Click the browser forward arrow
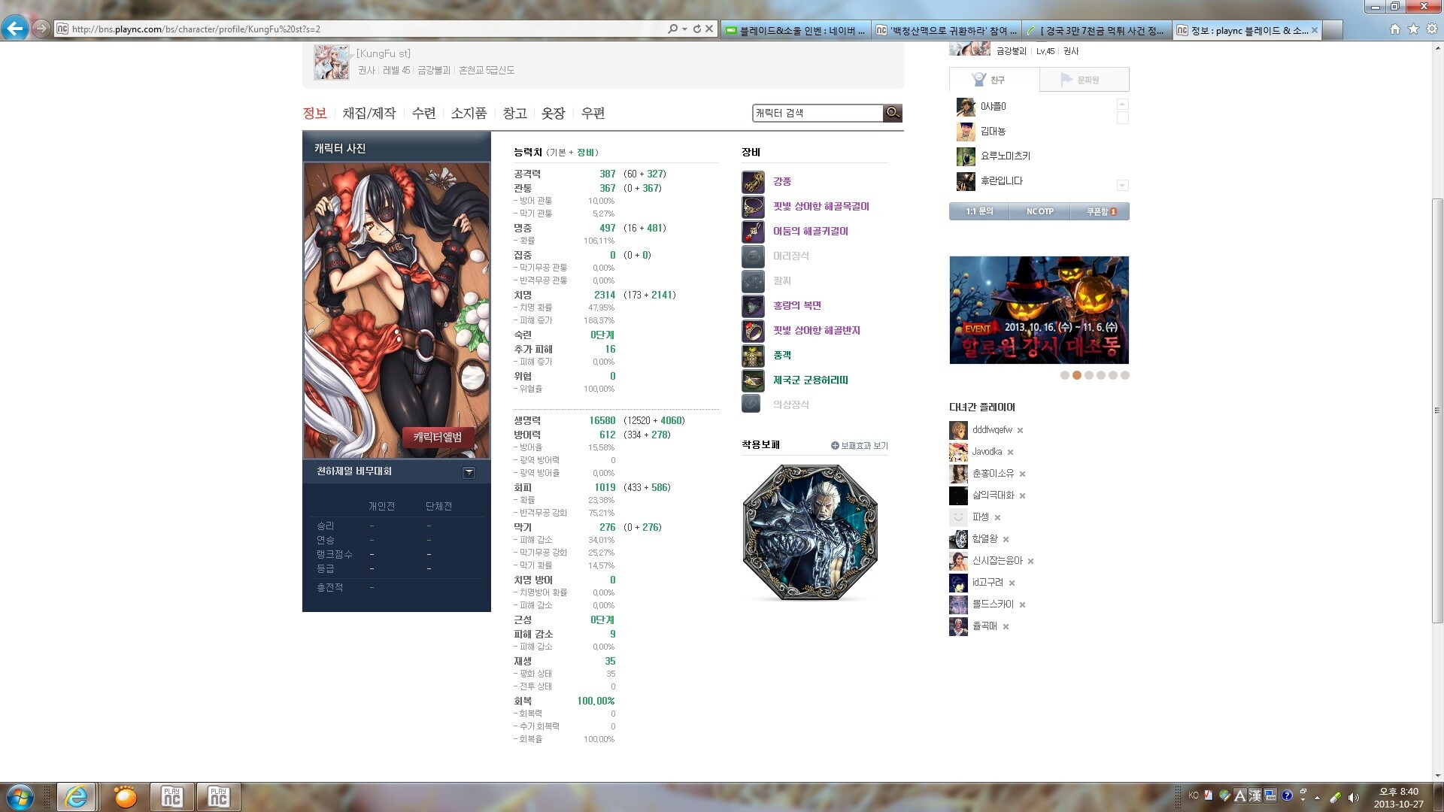1444x812 pixels. coord(41,29)
